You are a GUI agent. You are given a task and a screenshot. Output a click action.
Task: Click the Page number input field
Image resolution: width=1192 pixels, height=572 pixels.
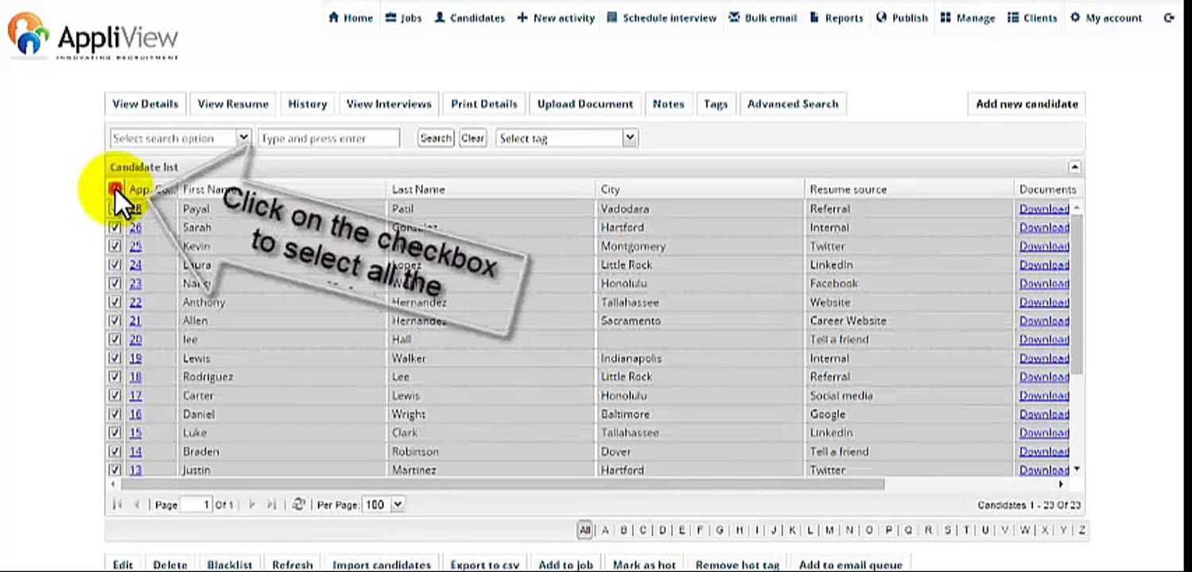pos(196,504)
